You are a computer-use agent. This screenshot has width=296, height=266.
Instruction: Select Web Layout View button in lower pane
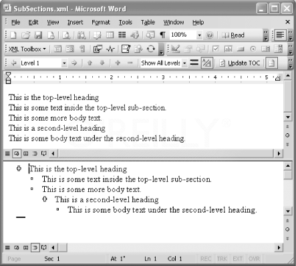tap(17, 247)
